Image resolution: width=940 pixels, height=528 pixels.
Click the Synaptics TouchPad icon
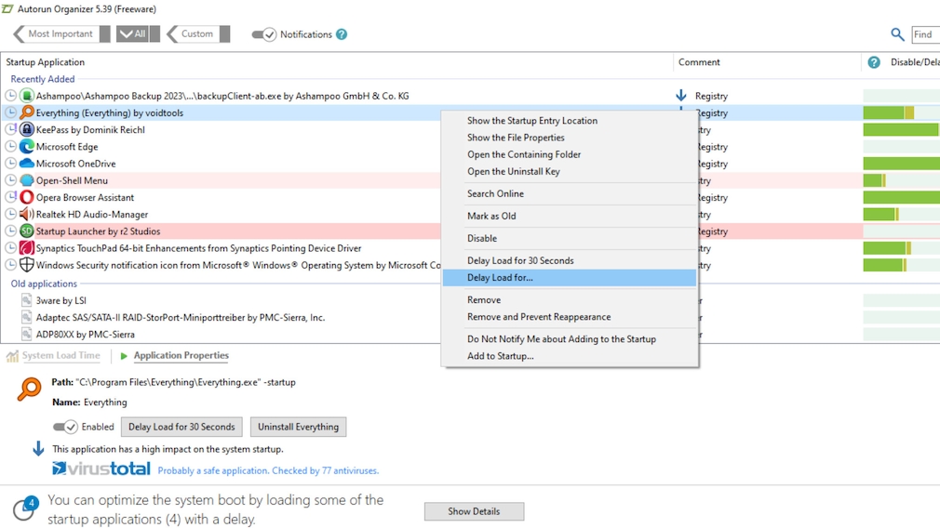coord(26,248)
